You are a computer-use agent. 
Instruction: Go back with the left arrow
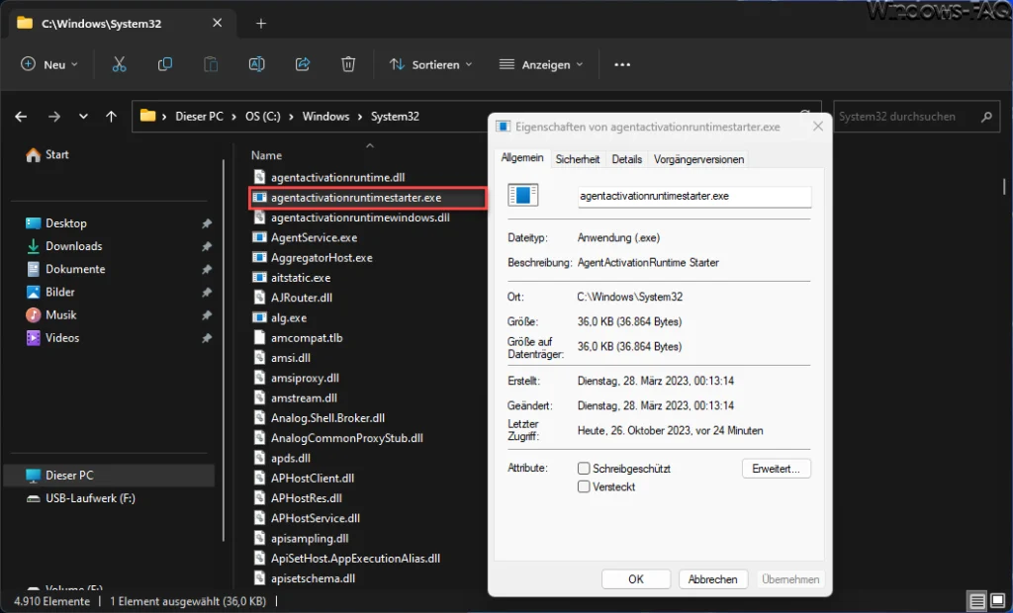pyautogui.click(x=22, y=117)
